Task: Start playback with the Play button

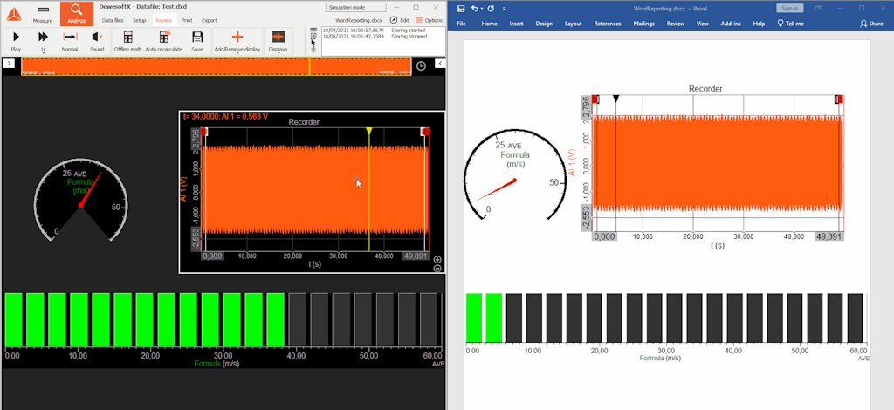Action: (x=16, y=41)
